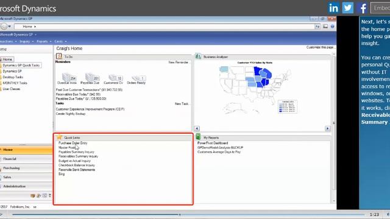This screenshot has height=219, width=390.
Task: Open the dropdown arrow beside back button
Action: [10, 26]
